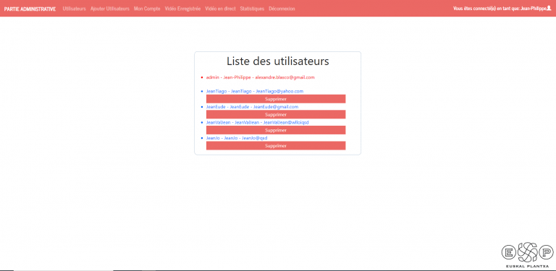
Task: Open the PARTIE ADMINISTRATIVE home link
Action: [30, 9]
